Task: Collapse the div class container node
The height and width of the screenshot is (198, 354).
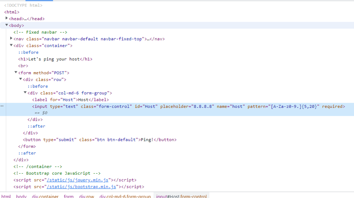Action: [11, 45]
